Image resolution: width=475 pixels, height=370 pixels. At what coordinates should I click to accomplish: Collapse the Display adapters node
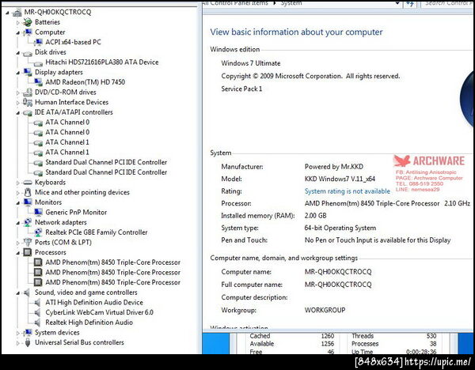pos(18,73)
